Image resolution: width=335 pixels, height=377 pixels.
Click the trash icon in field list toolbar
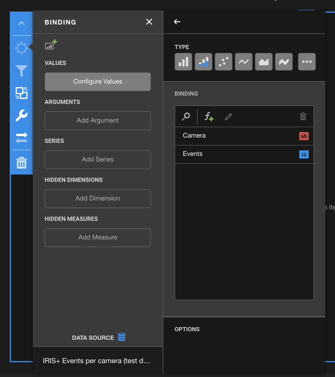(303, 117)
